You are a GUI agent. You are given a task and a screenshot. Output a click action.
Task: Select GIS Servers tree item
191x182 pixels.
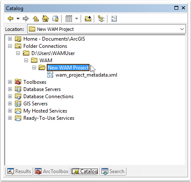point(35,104)
